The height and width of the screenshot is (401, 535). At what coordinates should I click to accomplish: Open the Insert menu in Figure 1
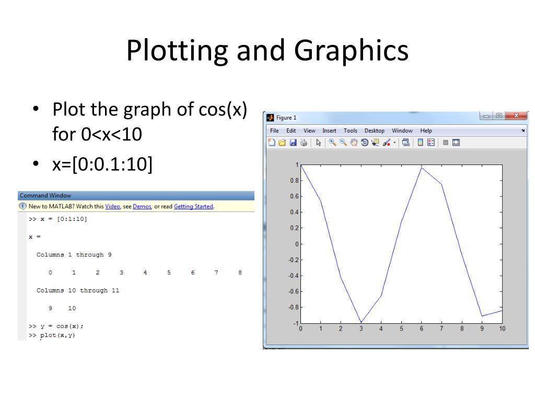pyautogui.click(x=329, y=131)
